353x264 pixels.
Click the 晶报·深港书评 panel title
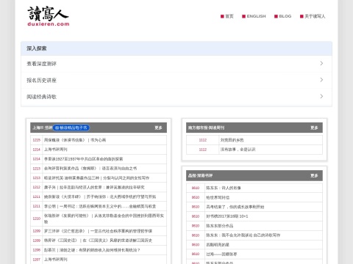tap(200, 175)
